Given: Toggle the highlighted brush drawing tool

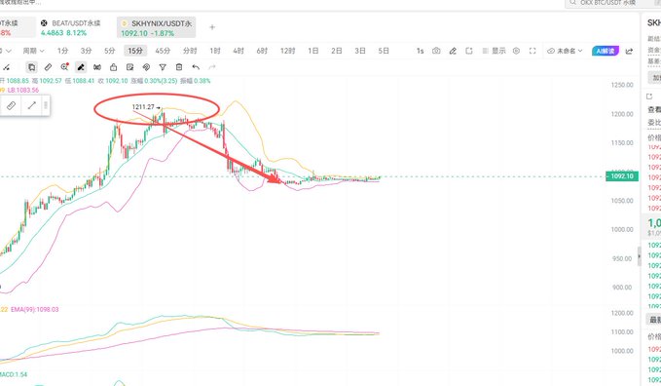Looking at the screenshot, I should click(x=81, y=67).
